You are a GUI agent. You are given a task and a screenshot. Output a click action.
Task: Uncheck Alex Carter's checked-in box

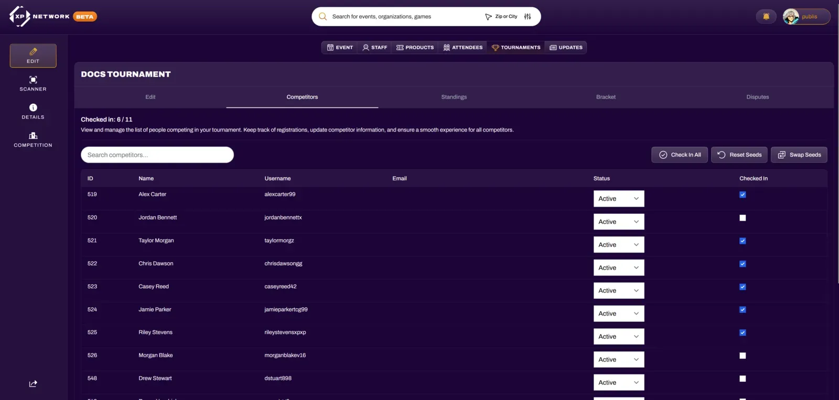tap(743, 195)
